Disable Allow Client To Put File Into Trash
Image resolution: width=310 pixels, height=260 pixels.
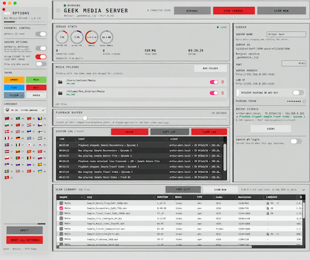click(41, 57)
